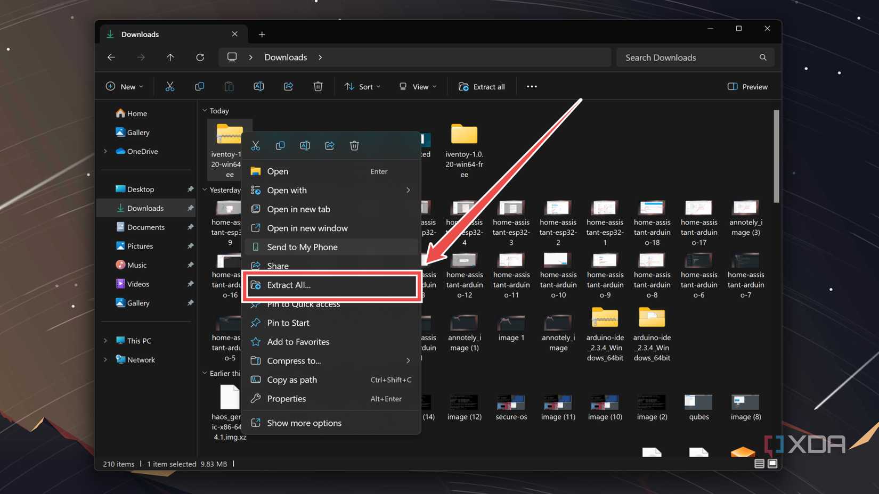Open the New item button
Image resolution: width=879 pixels, height=494 pixels.
[x=124, y=86]
